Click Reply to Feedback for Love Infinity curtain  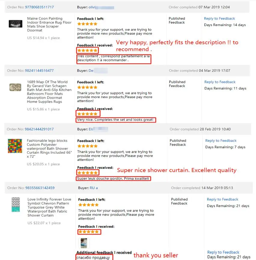(222, 199)
